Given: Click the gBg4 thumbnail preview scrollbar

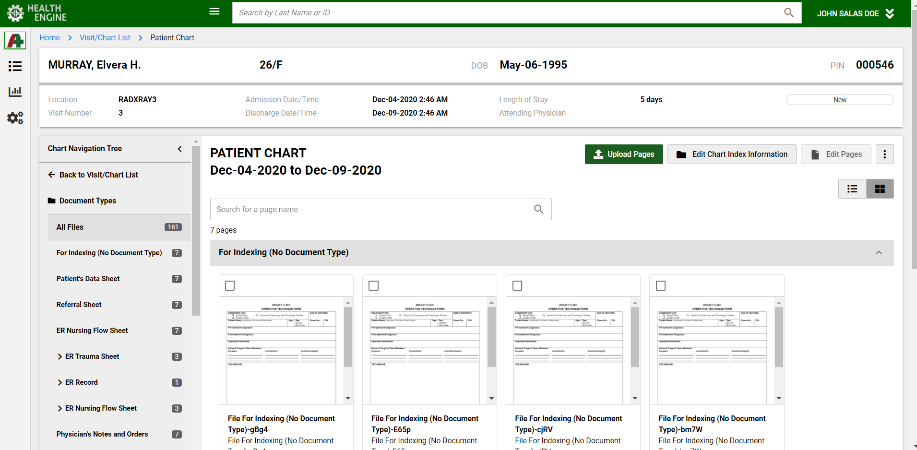Looking at the screenshot, I should click(348, 337).
